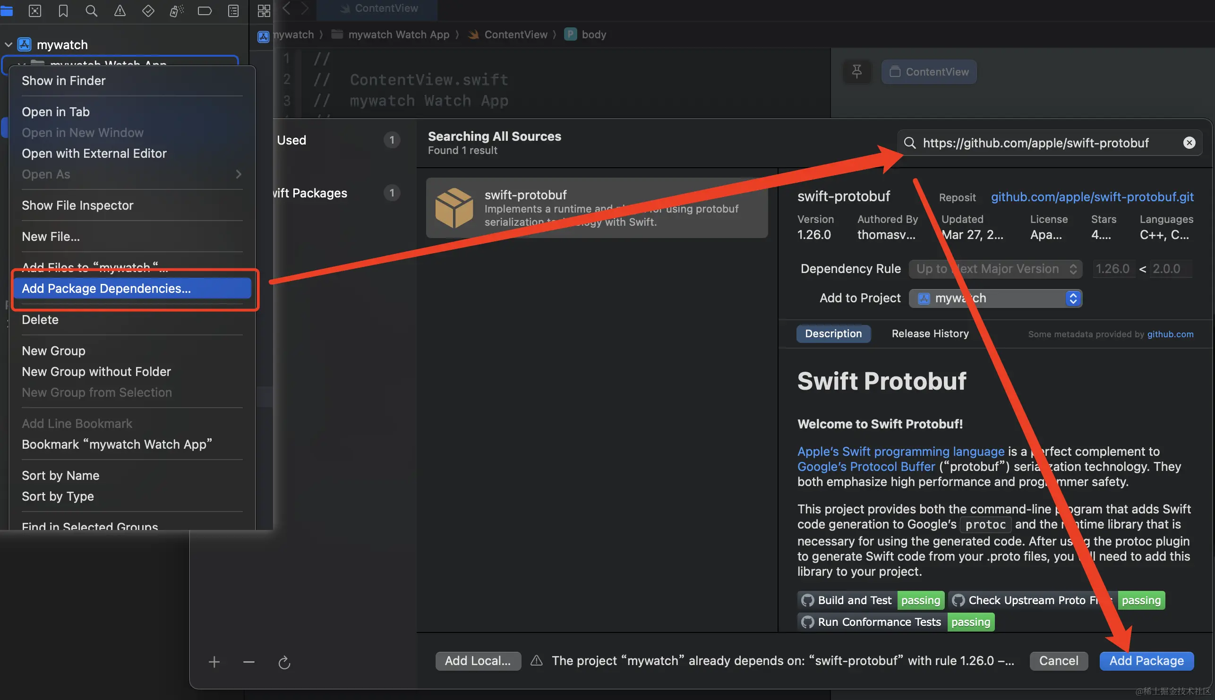
Task: Click the pin icon beside ContentView preview
Action: click(x=856, y=72)
